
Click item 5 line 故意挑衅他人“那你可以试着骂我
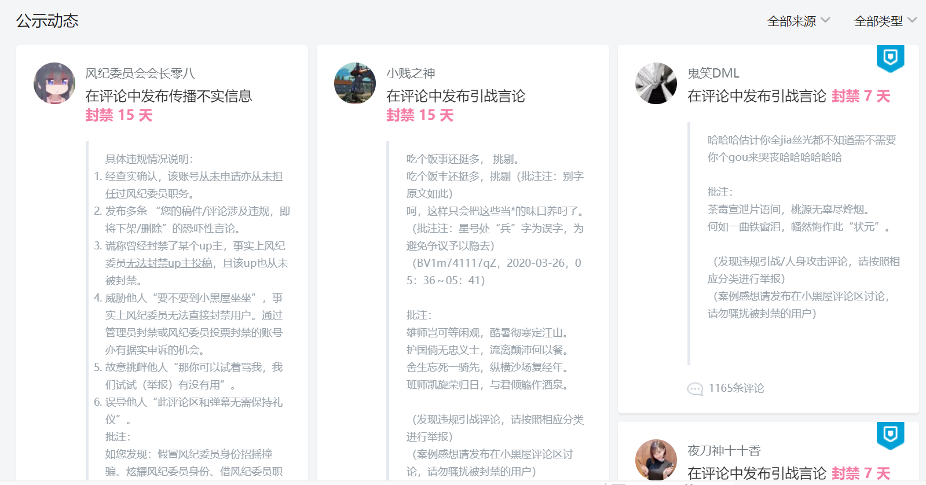194,368
